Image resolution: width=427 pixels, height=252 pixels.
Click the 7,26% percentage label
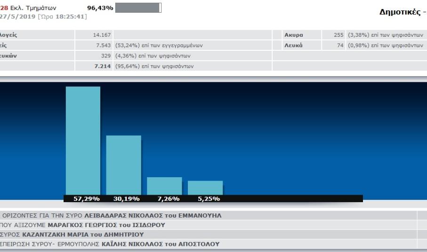point(166,199)
